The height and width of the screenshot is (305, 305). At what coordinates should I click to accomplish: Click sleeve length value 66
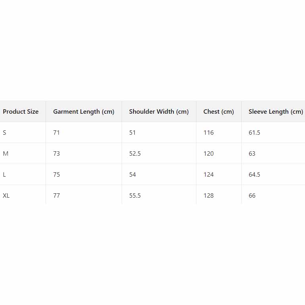click(x=252, y=196)
